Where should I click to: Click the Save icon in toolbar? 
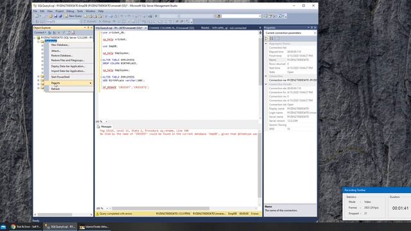(x=56, y=16)
